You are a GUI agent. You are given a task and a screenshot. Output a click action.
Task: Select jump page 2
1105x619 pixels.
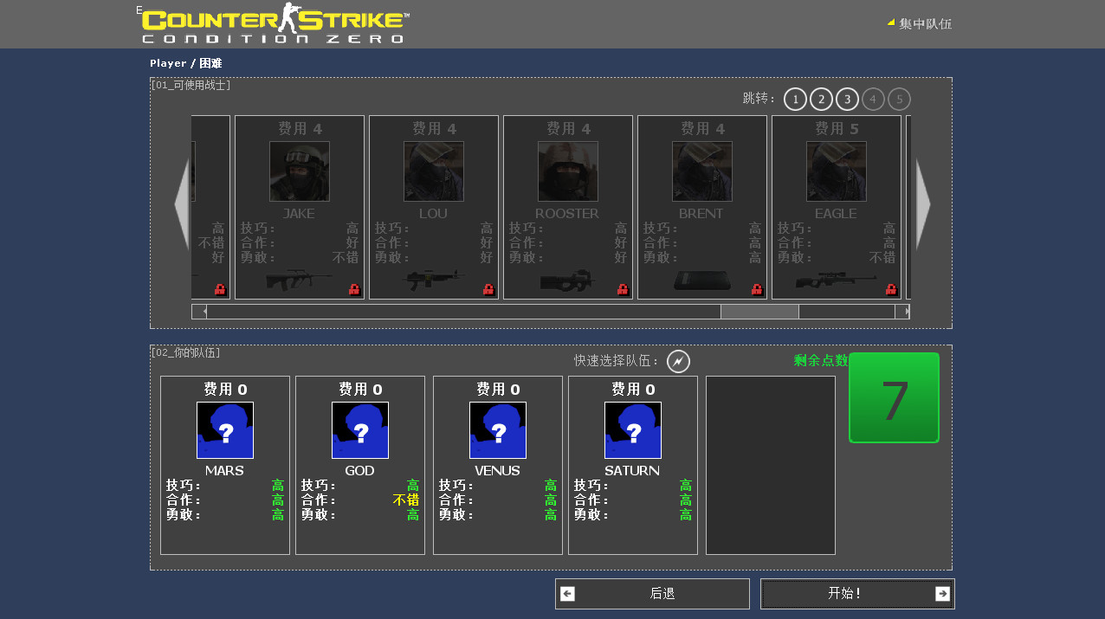(820, 99)
